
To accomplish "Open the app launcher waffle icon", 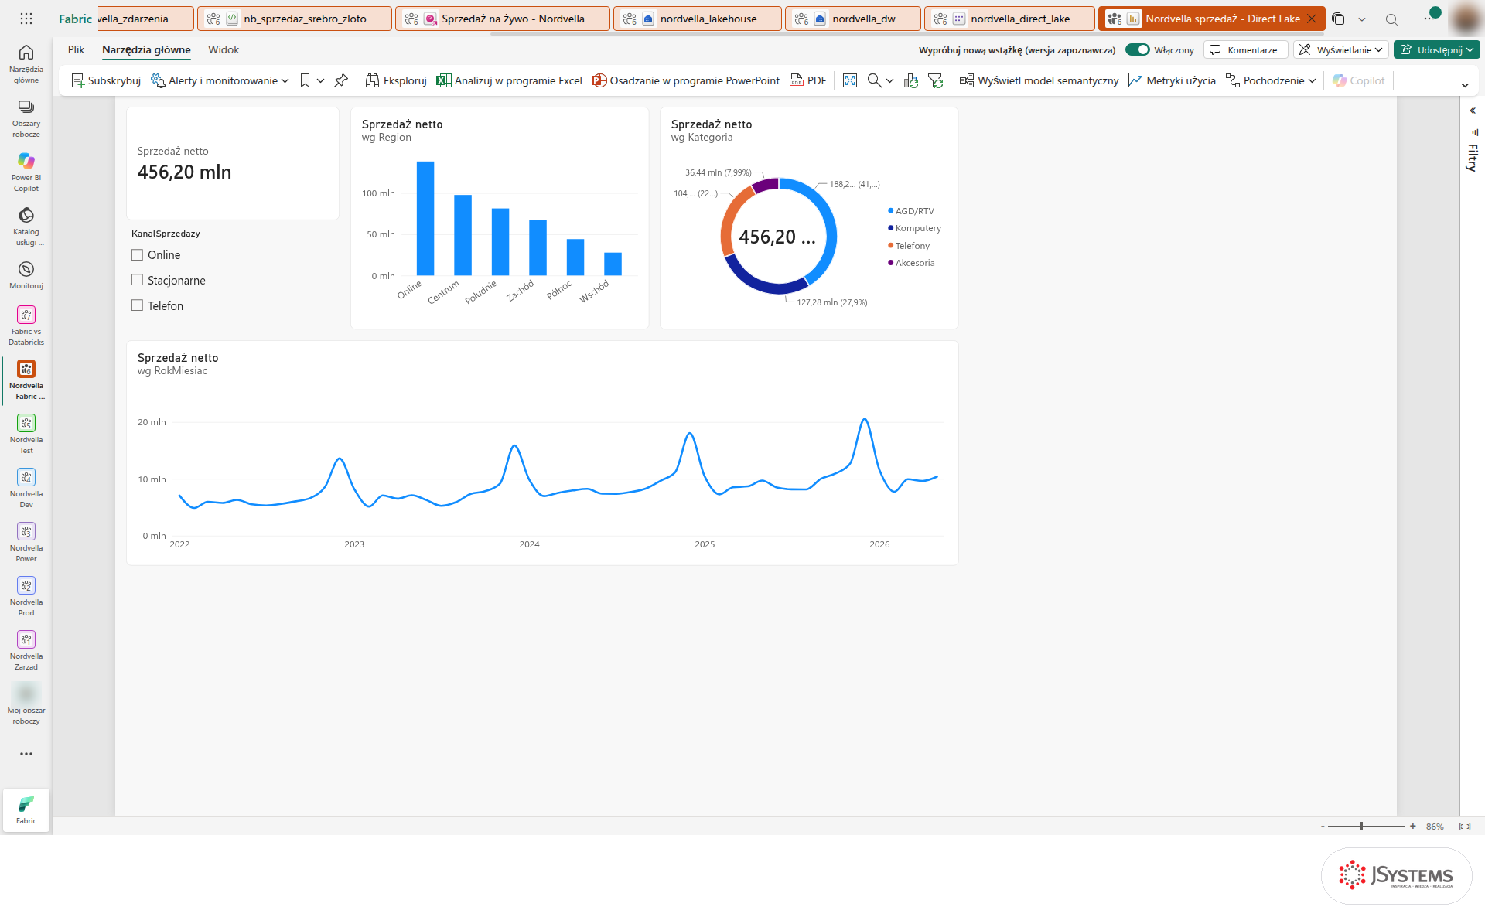I will point(26,19).
